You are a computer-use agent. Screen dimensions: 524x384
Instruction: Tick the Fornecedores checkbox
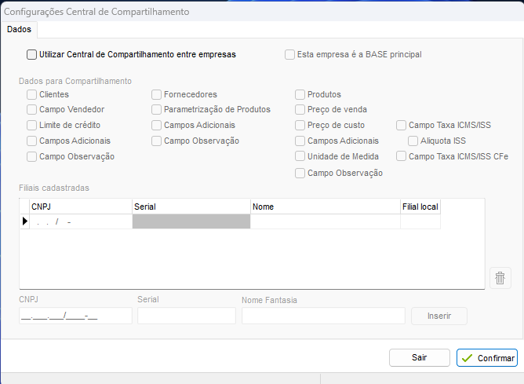pyautogui.click(x=157, y=94)
